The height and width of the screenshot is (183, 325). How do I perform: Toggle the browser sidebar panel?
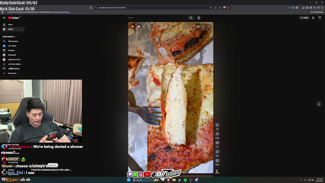tap(307, 8)
